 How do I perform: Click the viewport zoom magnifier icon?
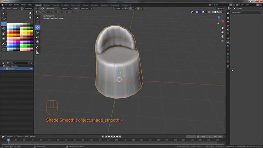[x=222, y=28]
